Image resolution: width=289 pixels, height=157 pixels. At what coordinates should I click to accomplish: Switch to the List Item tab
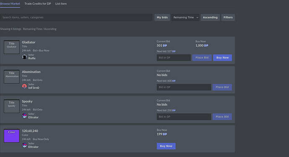click(x=61, y=4)
